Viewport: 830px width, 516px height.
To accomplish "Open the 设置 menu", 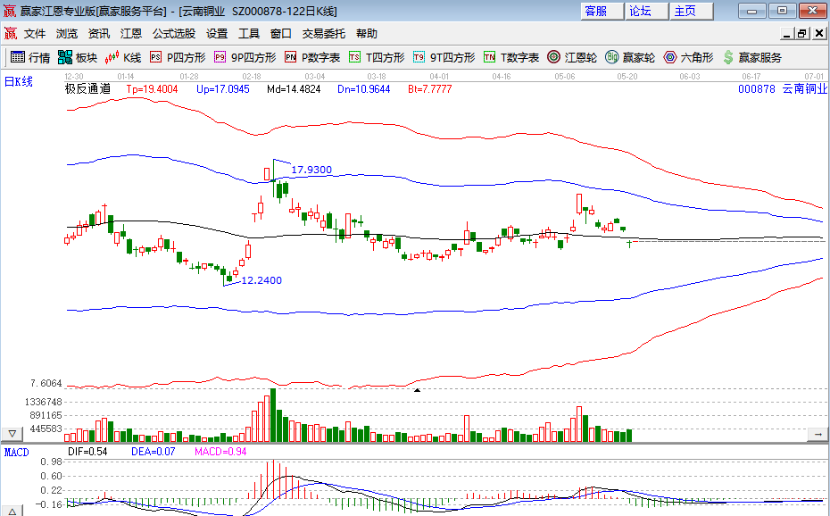I will click(x=217, y=34).
